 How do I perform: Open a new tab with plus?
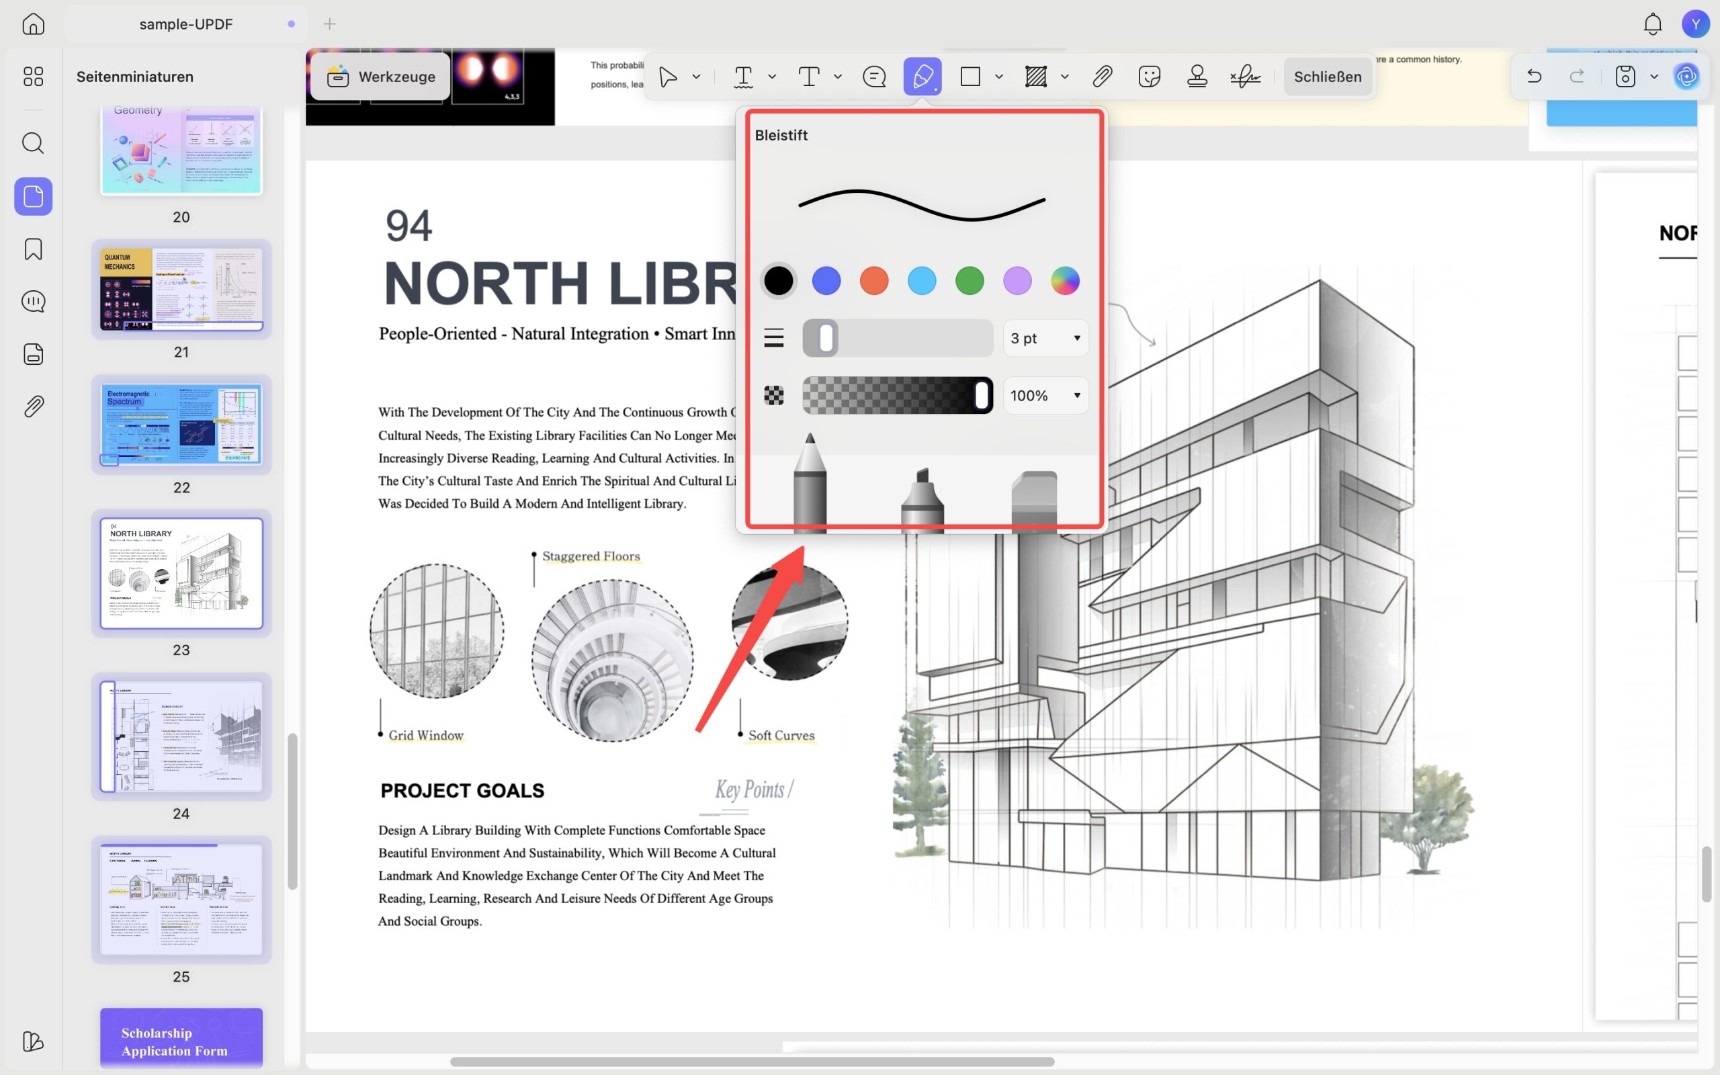click(x=330, y=24)
